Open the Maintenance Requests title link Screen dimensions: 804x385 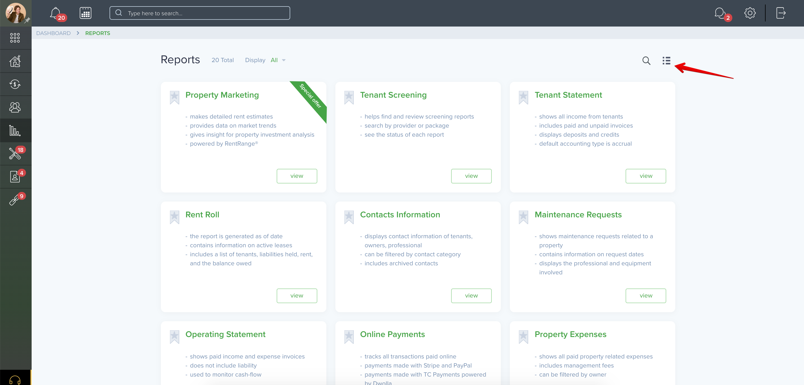[x=578, y=215]
